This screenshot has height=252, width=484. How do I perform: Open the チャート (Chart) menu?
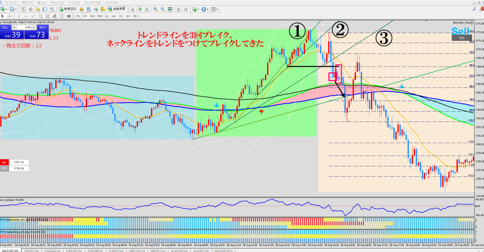tap(57, 3)
